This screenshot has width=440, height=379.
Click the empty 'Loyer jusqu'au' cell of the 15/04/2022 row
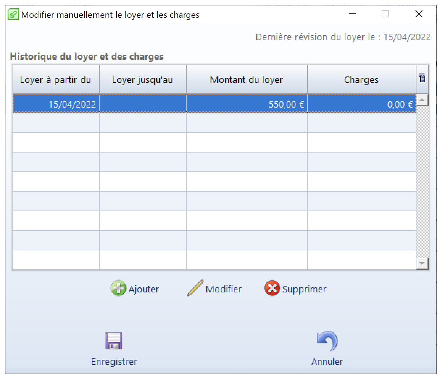tap(143, 104)
